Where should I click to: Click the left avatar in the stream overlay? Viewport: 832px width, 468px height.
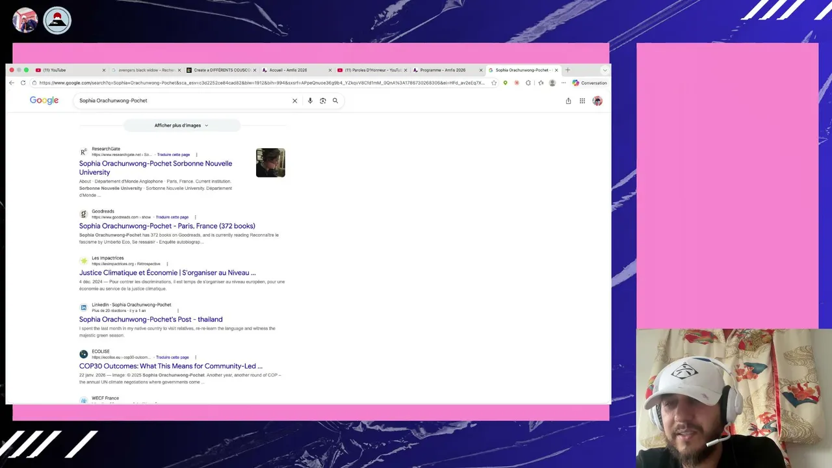click(x=25, y=20)
